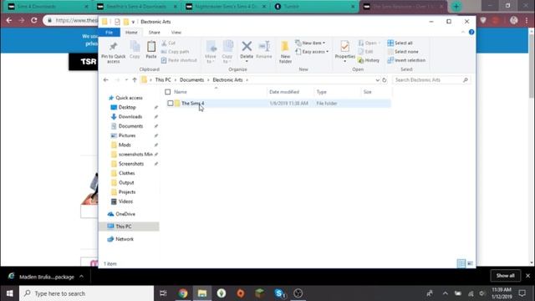Click Documents in the breadcrumb path
This screenshot has height=301, width=535.
pos(191,80)
